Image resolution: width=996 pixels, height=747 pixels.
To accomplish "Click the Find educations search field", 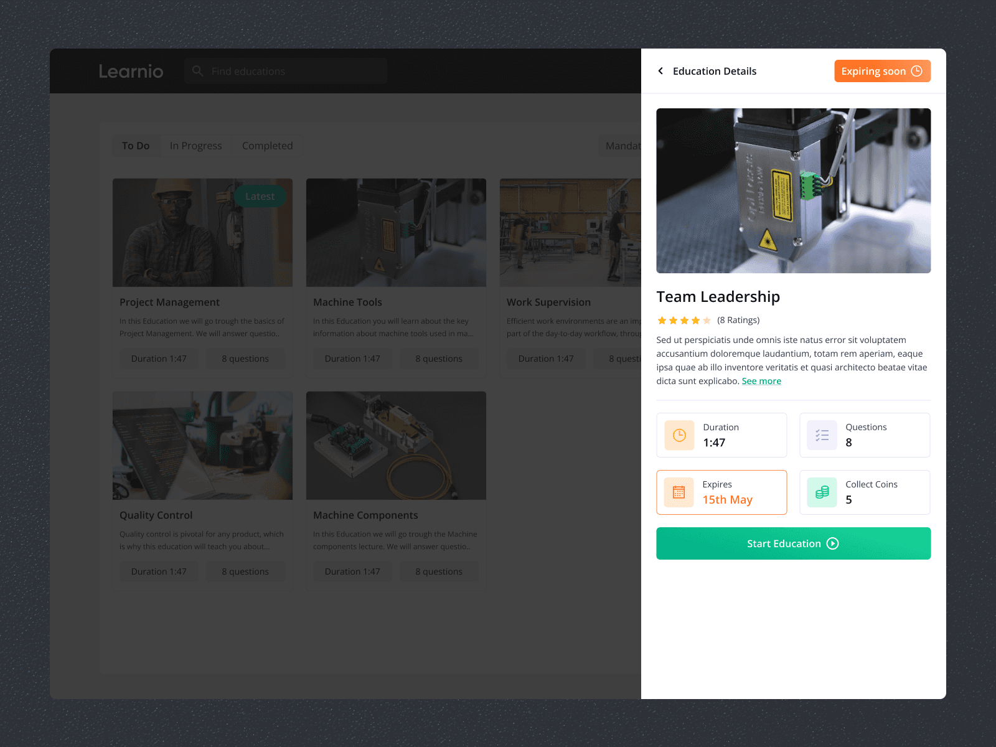I will (x=286, y=71).
